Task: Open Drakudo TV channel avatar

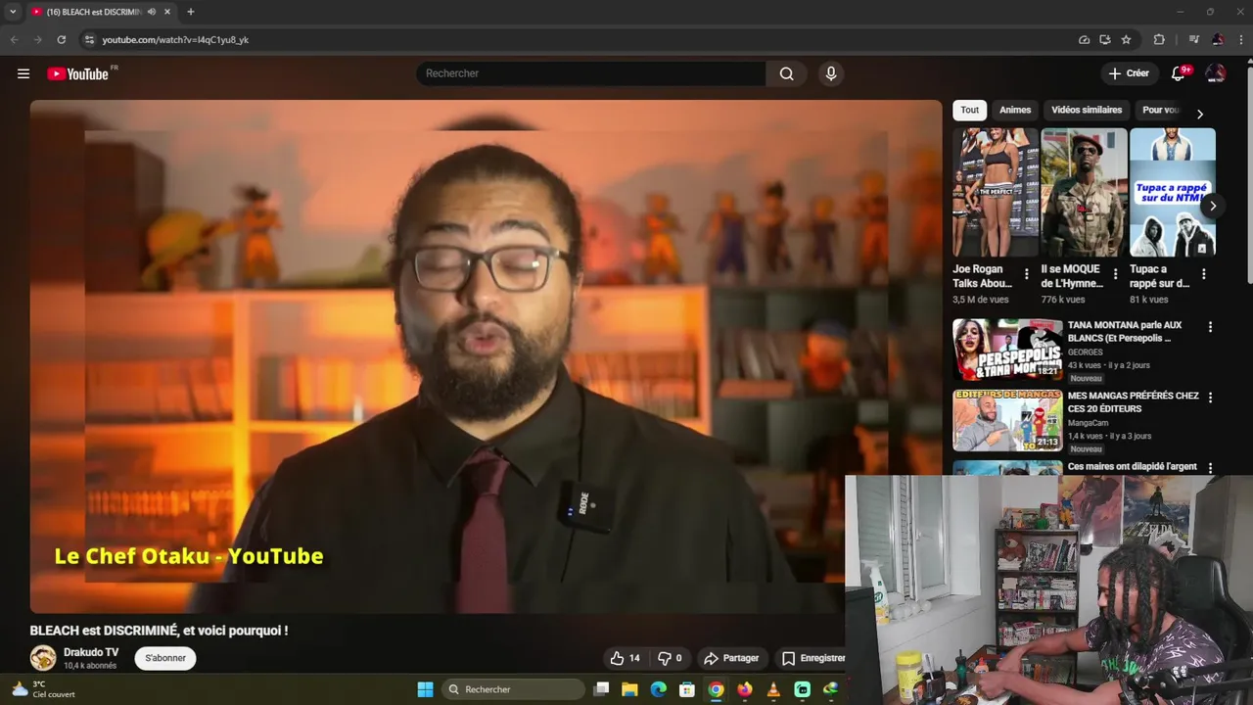Action: (x=43, y=658)
